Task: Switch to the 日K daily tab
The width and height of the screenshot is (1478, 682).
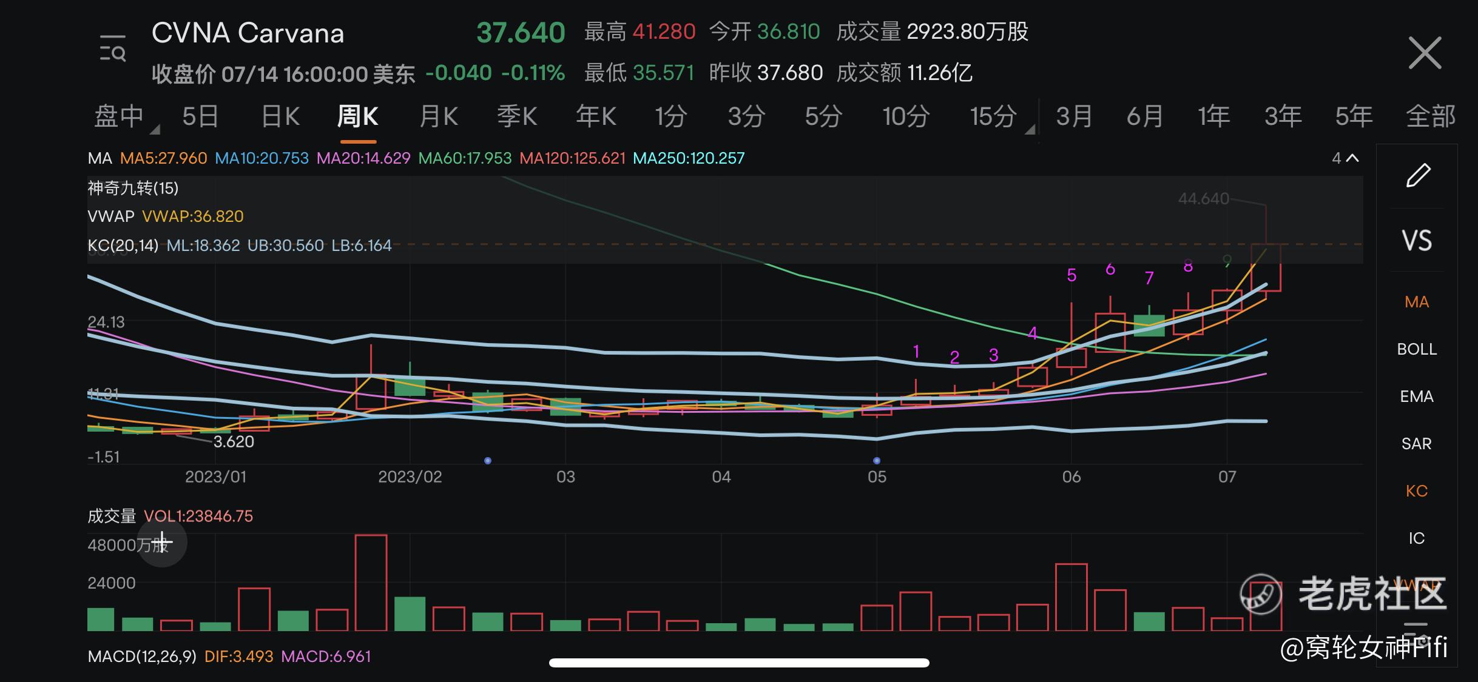Action: (x=280, y=116)
